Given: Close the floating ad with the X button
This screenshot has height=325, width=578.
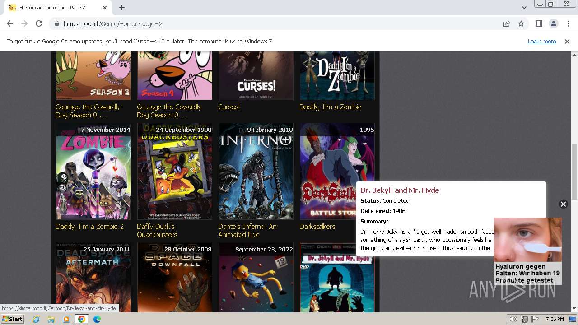Looking at the screenshot, I should click(563, 204).
